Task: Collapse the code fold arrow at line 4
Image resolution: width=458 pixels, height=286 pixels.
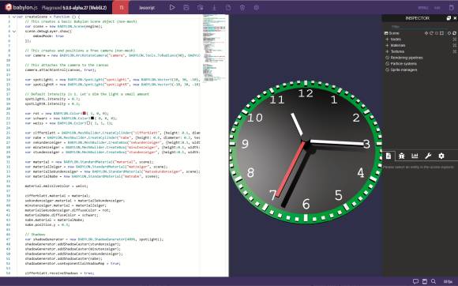Action: click(x=14, y=32)
